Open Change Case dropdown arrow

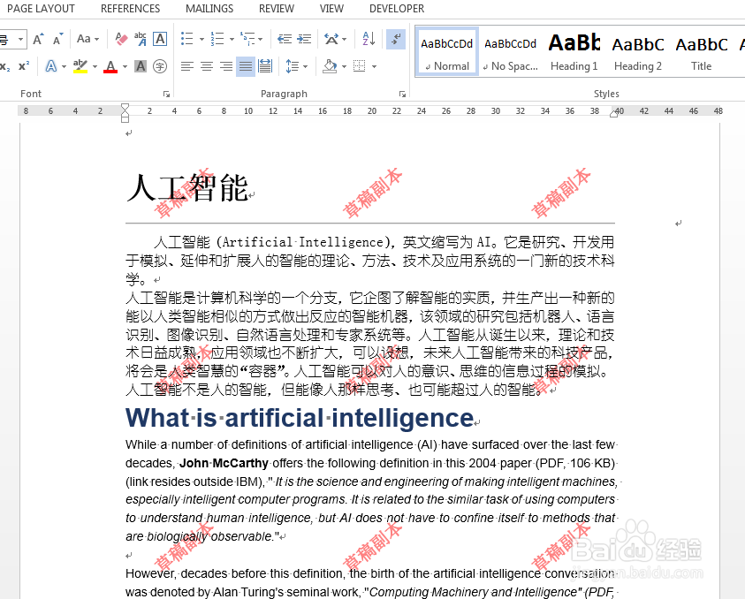pos(96,40)
